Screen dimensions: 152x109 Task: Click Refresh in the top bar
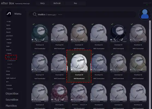(57, 3)
